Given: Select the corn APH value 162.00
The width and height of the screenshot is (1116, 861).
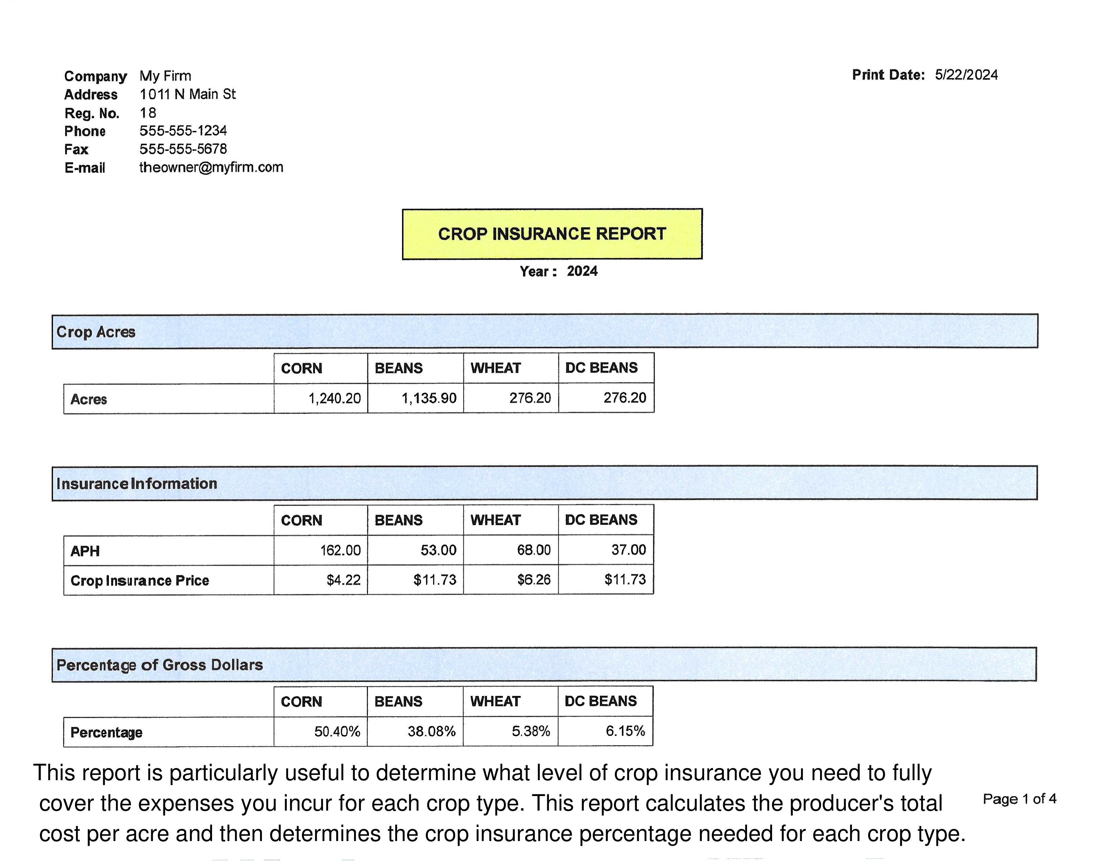Looking at the screenshot, I should coord(340,550).
